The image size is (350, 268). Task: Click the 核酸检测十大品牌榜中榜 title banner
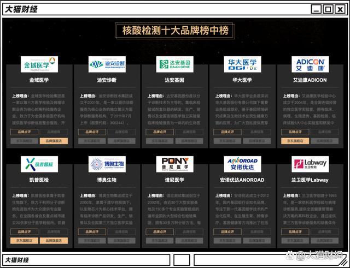point(175,31)
